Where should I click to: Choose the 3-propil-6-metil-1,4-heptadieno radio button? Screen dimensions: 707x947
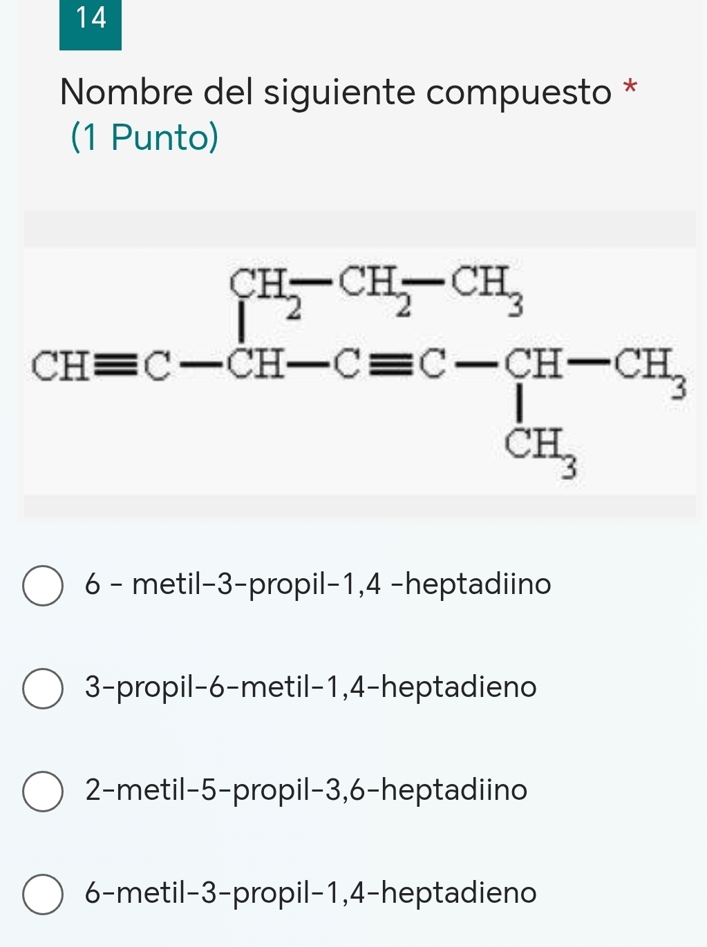click(43, 688)
